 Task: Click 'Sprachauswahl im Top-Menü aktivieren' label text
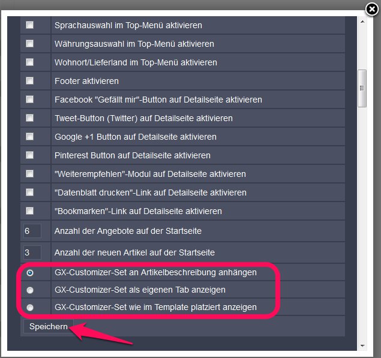(x=128, y=25)
